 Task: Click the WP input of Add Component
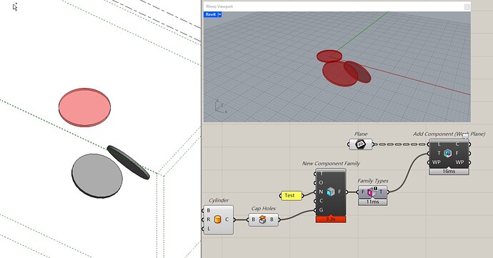(x=437, y=162)
